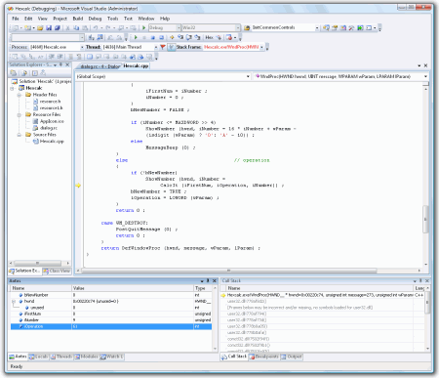Click Continue green arrow in debug toolbar
The width and height of the screenshot is (439, 378).
click(136, 37)
